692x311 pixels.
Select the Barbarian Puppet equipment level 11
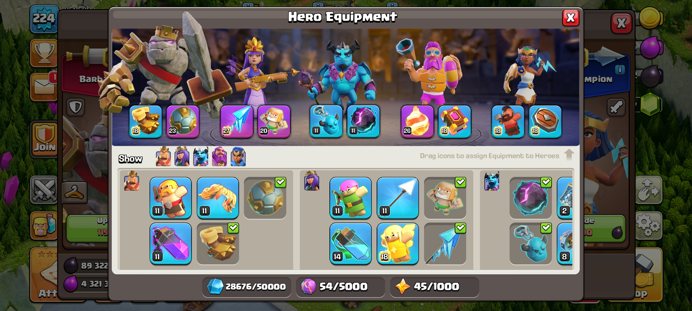(x=171, y=198)
